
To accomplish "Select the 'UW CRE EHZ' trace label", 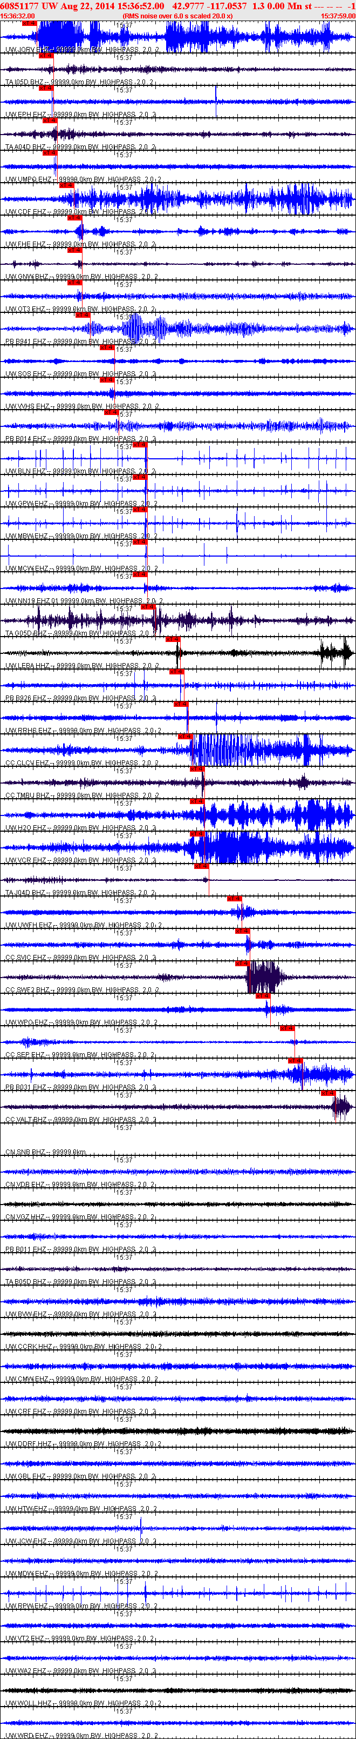I will click(80, 1411).
